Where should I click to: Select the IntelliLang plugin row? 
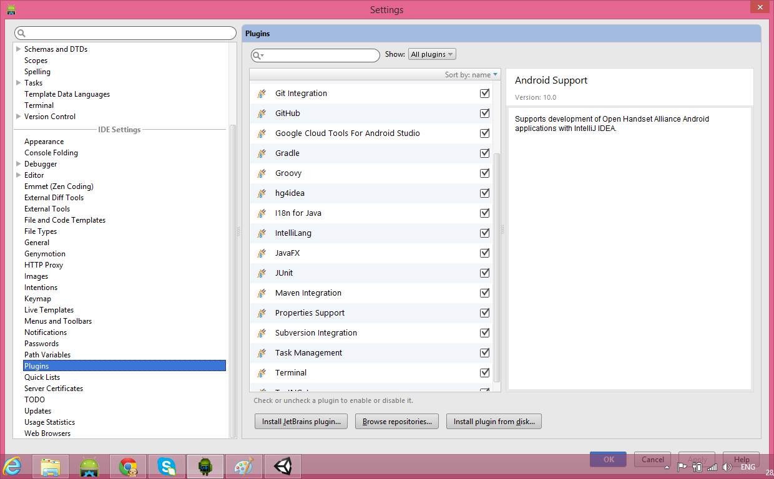371,233
